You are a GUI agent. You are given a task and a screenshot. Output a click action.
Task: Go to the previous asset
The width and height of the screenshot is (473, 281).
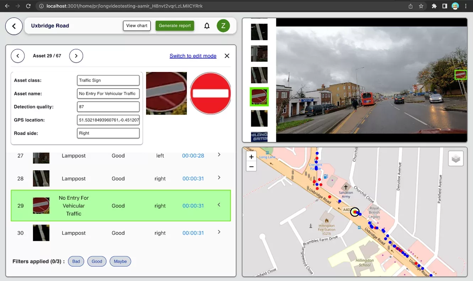tap(18, 56)
